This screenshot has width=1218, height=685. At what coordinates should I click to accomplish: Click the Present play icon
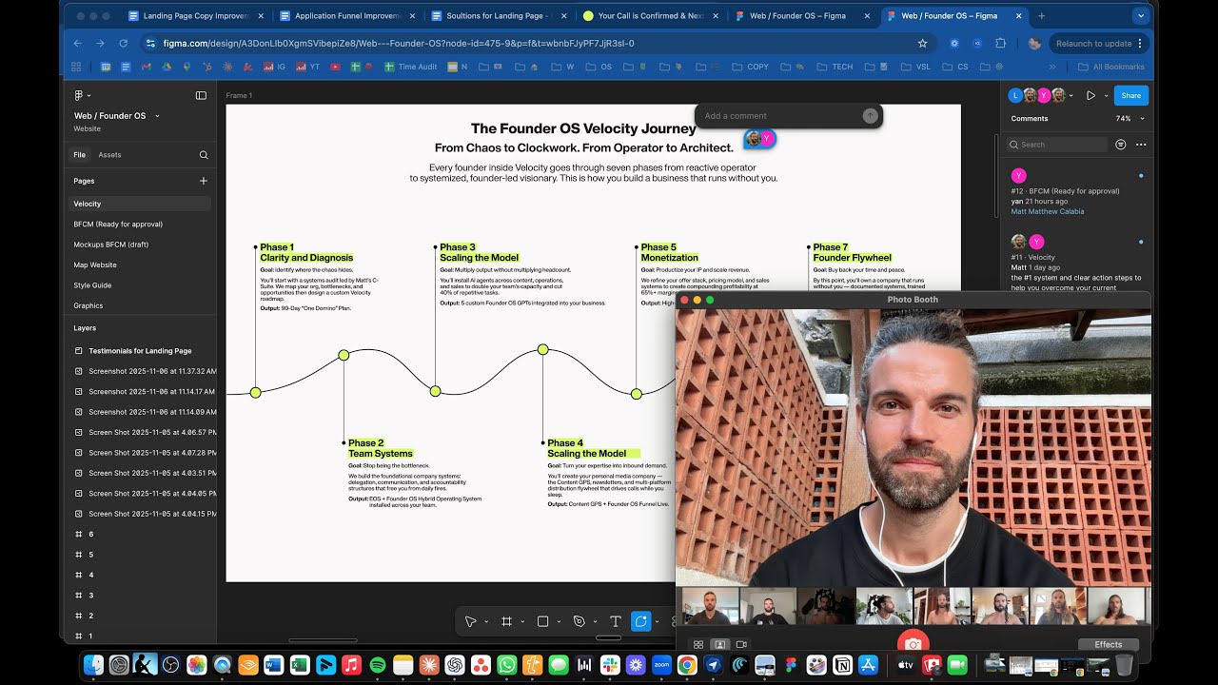click(1090, 95)
